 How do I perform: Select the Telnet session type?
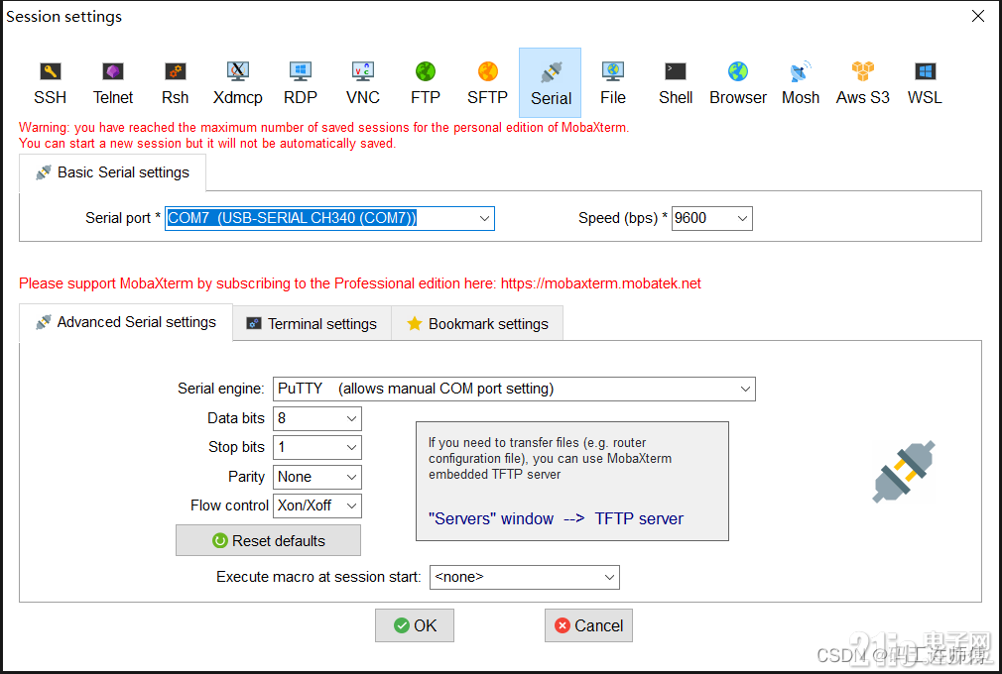coord(112,83)
